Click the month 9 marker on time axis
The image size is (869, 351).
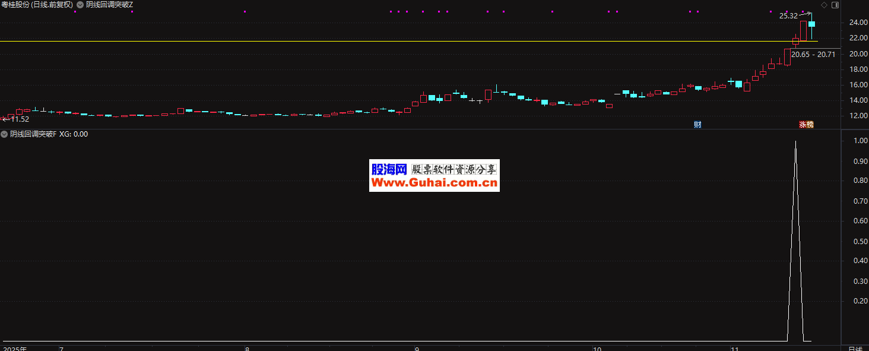tap(417, 348)
